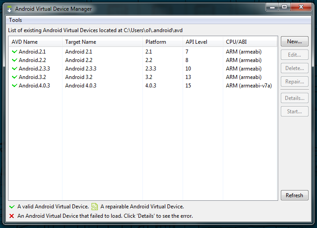Click the disabled Edit... button
The height and width of the screenshot is (228, 317).
294,55
